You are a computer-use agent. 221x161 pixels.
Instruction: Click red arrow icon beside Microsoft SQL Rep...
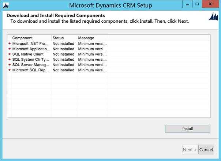[10, 70]
